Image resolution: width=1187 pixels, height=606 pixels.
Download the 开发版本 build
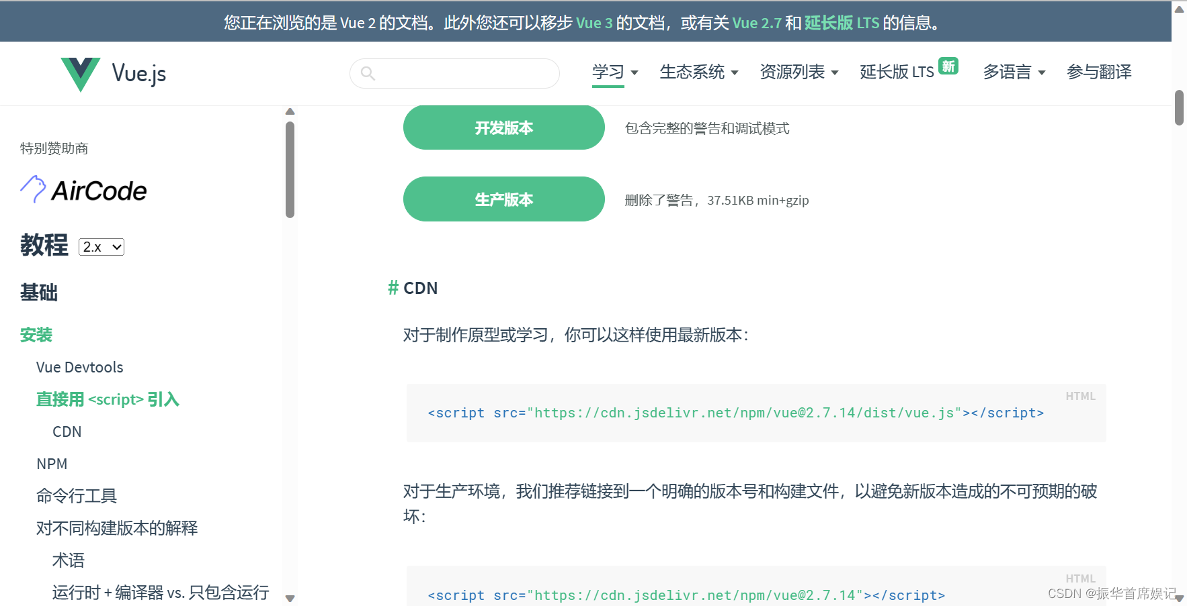(504, 128)
